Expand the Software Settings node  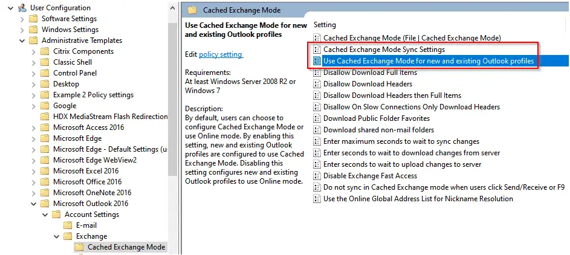[x=22, y=19]
